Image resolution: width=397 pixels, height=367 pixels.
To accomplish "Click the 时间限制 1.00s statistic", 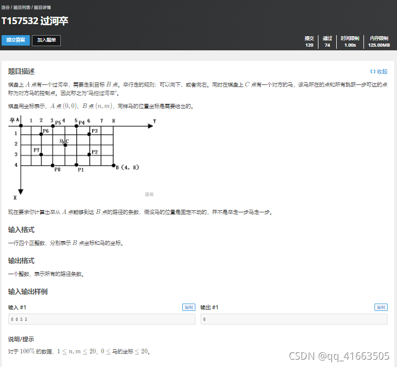I will coord(350,41).
